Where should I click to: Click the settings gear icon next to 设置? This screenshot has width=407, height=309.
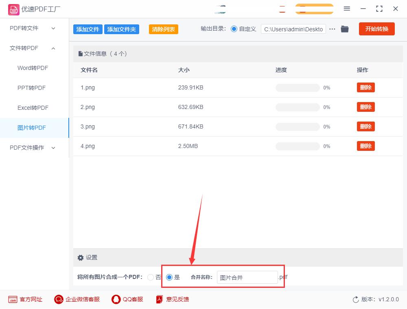tap(81, 257)
